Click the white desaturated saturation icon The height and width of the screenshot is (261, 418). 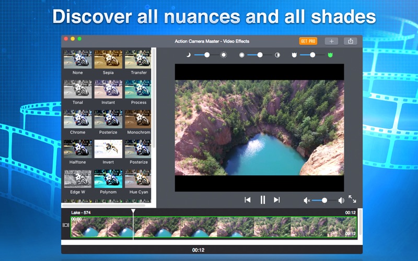click(x=294, y=55)
